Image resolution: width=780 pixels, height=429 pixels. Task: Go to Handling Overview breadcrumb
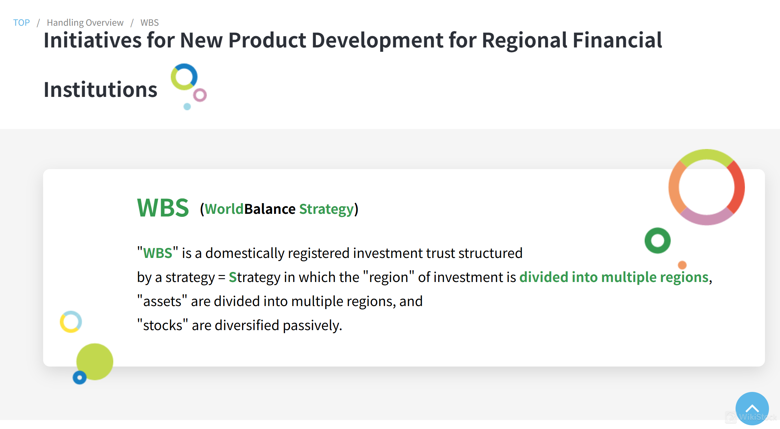tap(85, 22)
